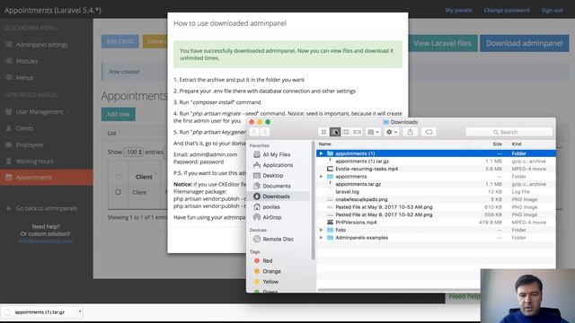This screenshot has width=575, height=323.
Task: Switch Finder to icon view
Action: coord(323,132)
